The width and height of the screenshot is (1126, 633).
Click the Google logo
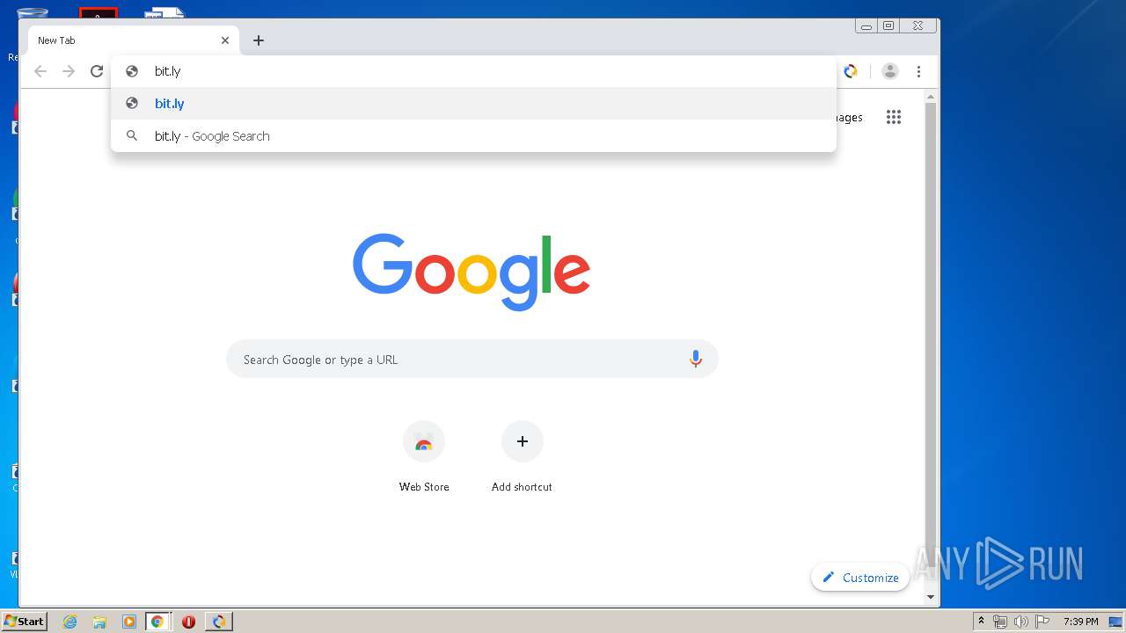point(472,272)
